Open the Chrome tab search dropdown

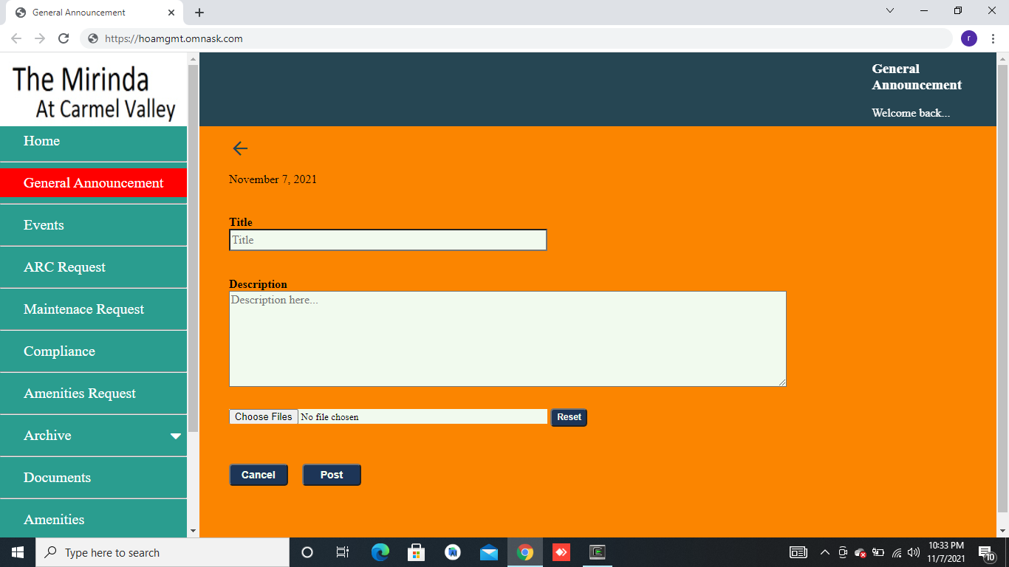890,11
